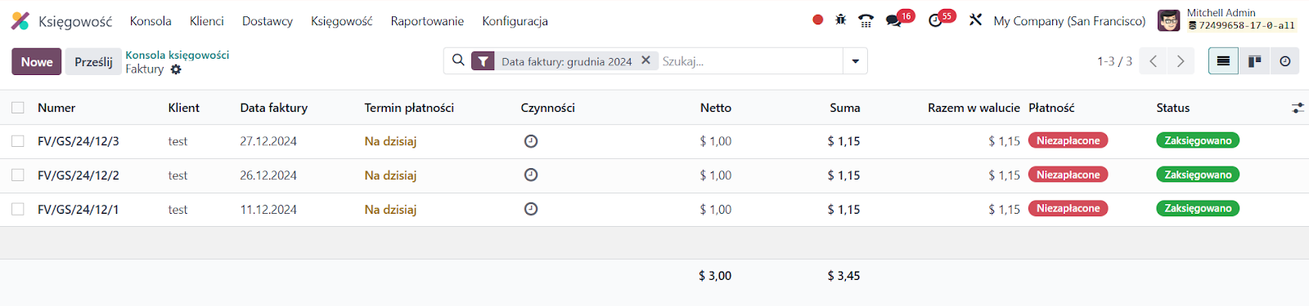Expand the search options dropdown arrow
1309x306 pixels.
[x=855, y=61]
